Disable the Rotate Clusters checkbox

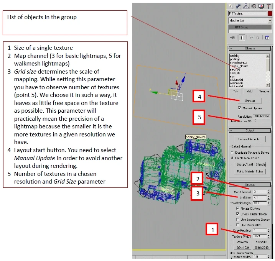click(x=237, y=208)
